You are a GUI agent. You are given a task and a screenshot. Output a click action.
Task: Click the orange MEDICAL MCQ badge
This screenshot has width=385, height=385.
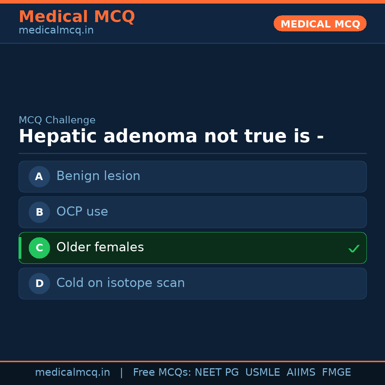point(320,24)
